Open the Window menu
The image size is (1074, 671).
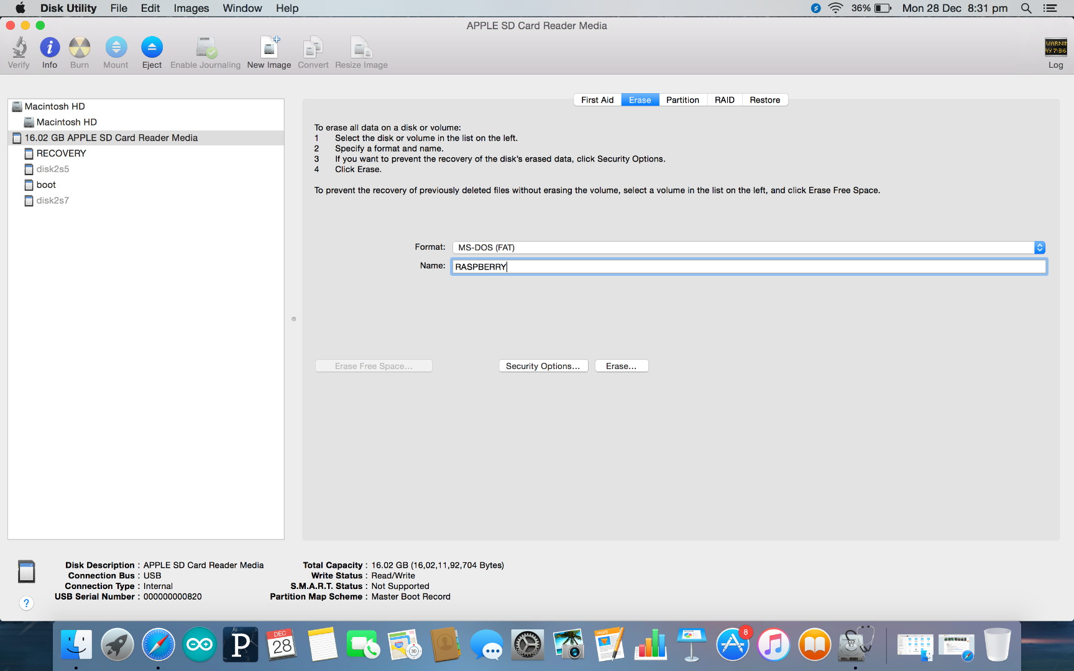(242, 8)
